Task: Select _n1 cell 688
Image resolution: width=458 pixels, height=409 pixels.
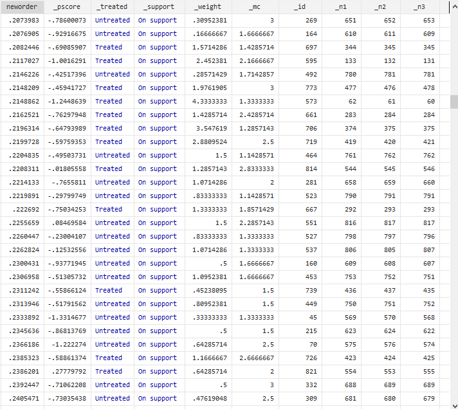Action: 342,385
